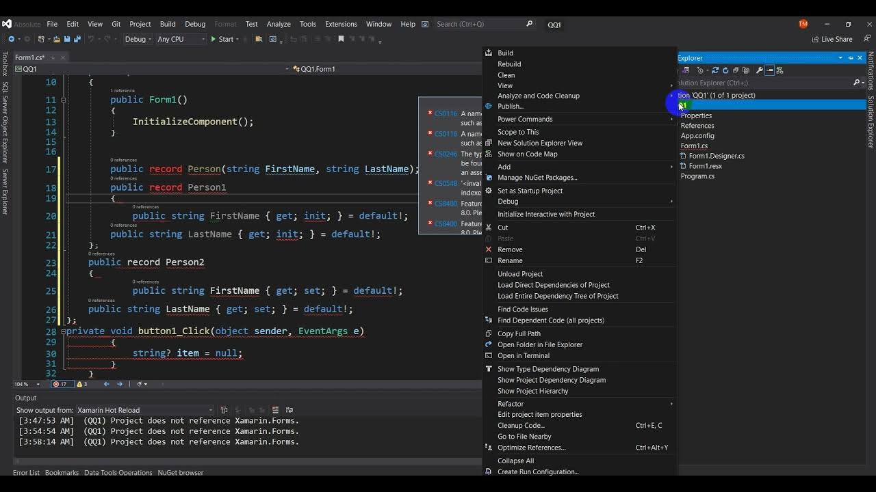The width and height of the screenshot is (876, 492).
Task: Open the QQ1 project navigation dropdown
Action: [153, 69]
